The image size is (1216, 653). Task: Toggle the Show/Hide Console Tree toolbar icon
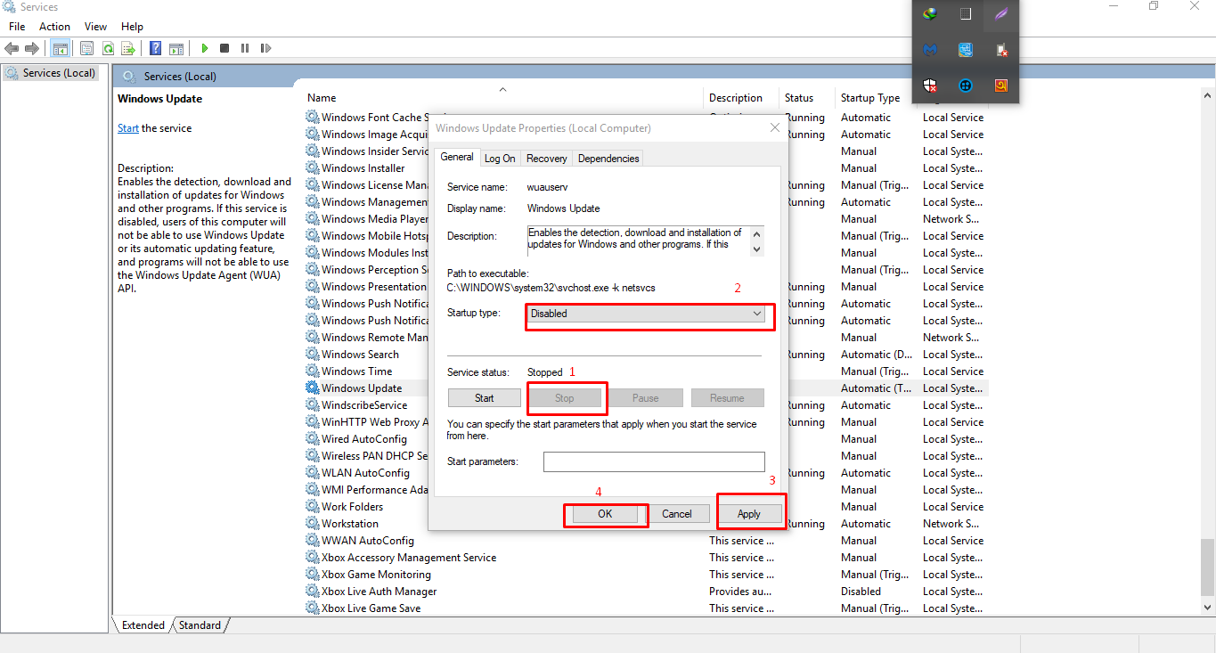61,48
